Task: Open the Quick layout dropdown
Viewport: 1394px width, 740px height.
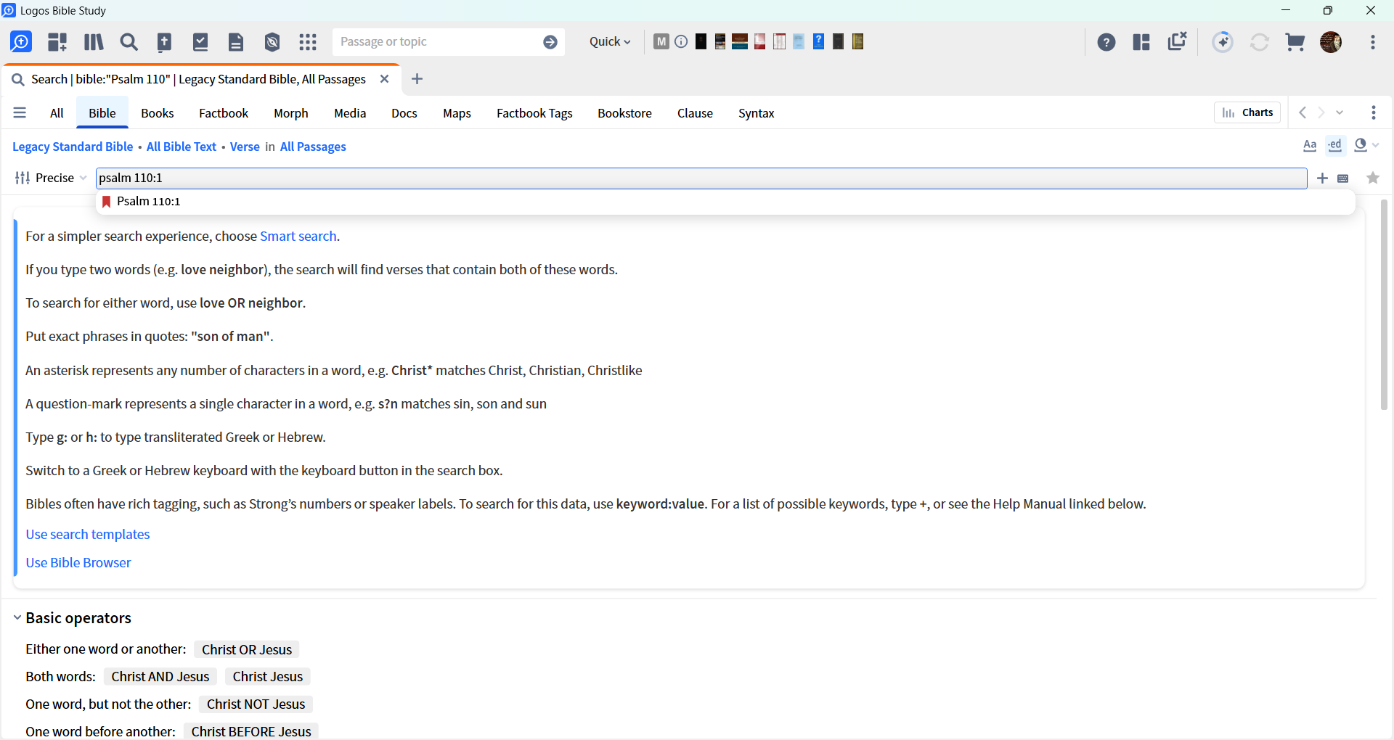Action: click(610, 42)
